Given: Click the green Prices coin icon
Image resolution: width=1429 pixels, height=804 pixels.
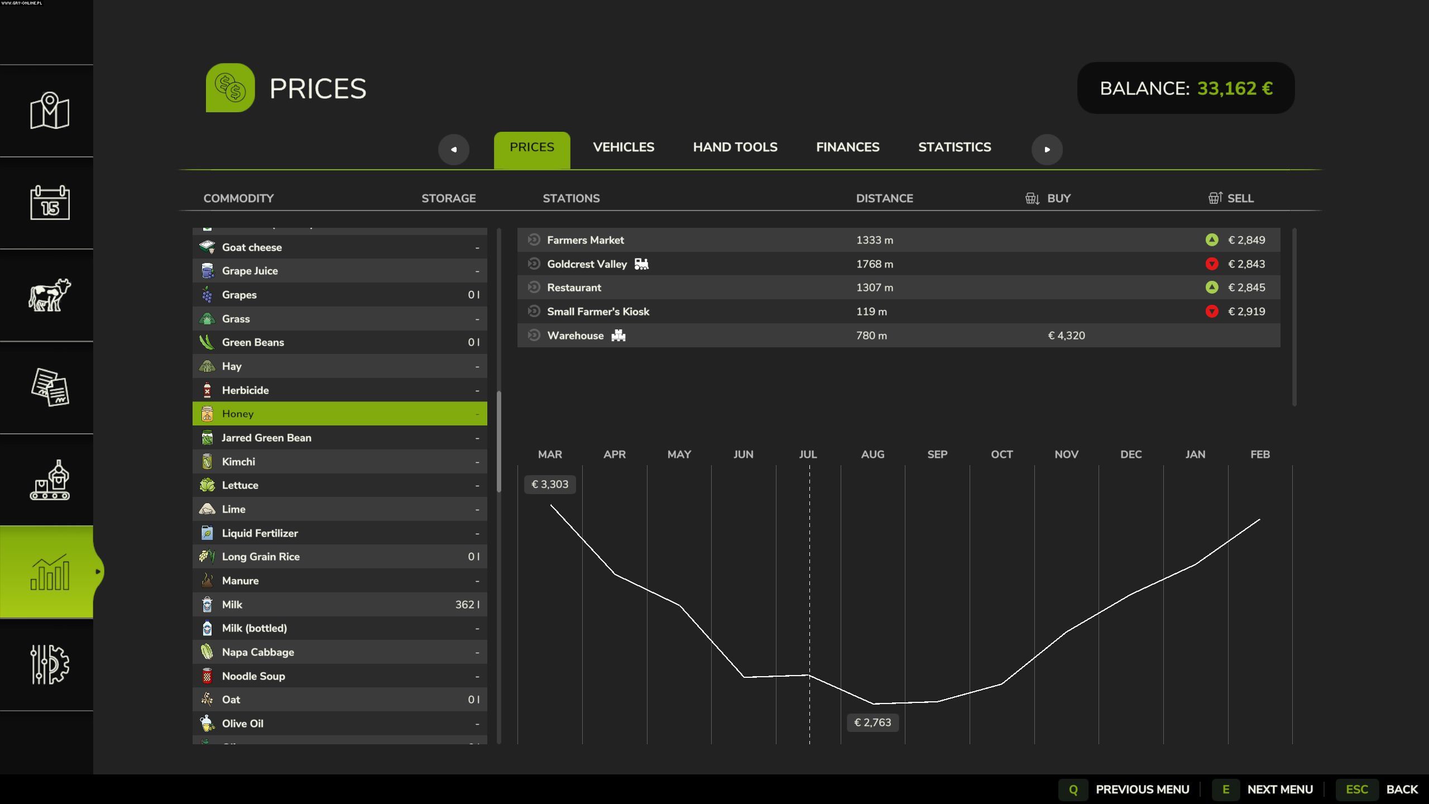Looking at the screenshot, I should tap(230, 88).
